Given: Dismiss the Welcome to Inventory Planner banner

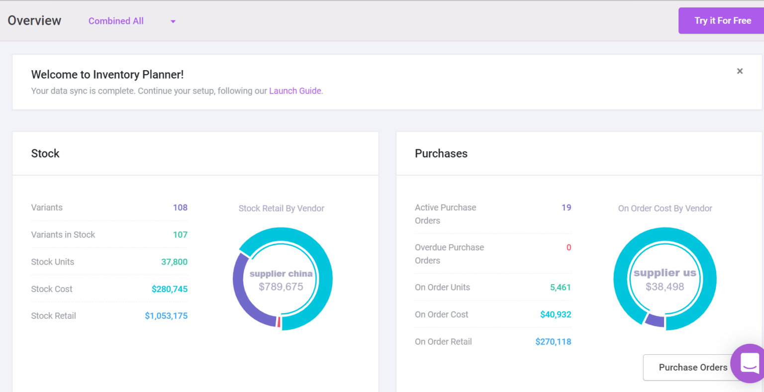Looking at the screenshot, I should (740, 71).
